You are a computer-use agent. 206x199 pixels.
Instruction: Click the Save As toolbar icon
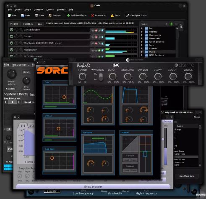(50, 15)
